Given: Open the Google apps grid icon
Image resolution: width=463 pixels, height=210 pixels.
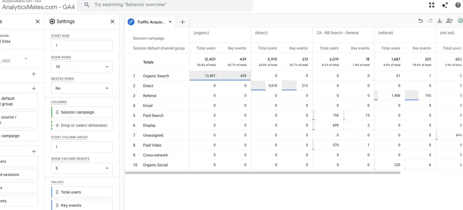Looking at the screenshot, I should (x=432, y=5).
